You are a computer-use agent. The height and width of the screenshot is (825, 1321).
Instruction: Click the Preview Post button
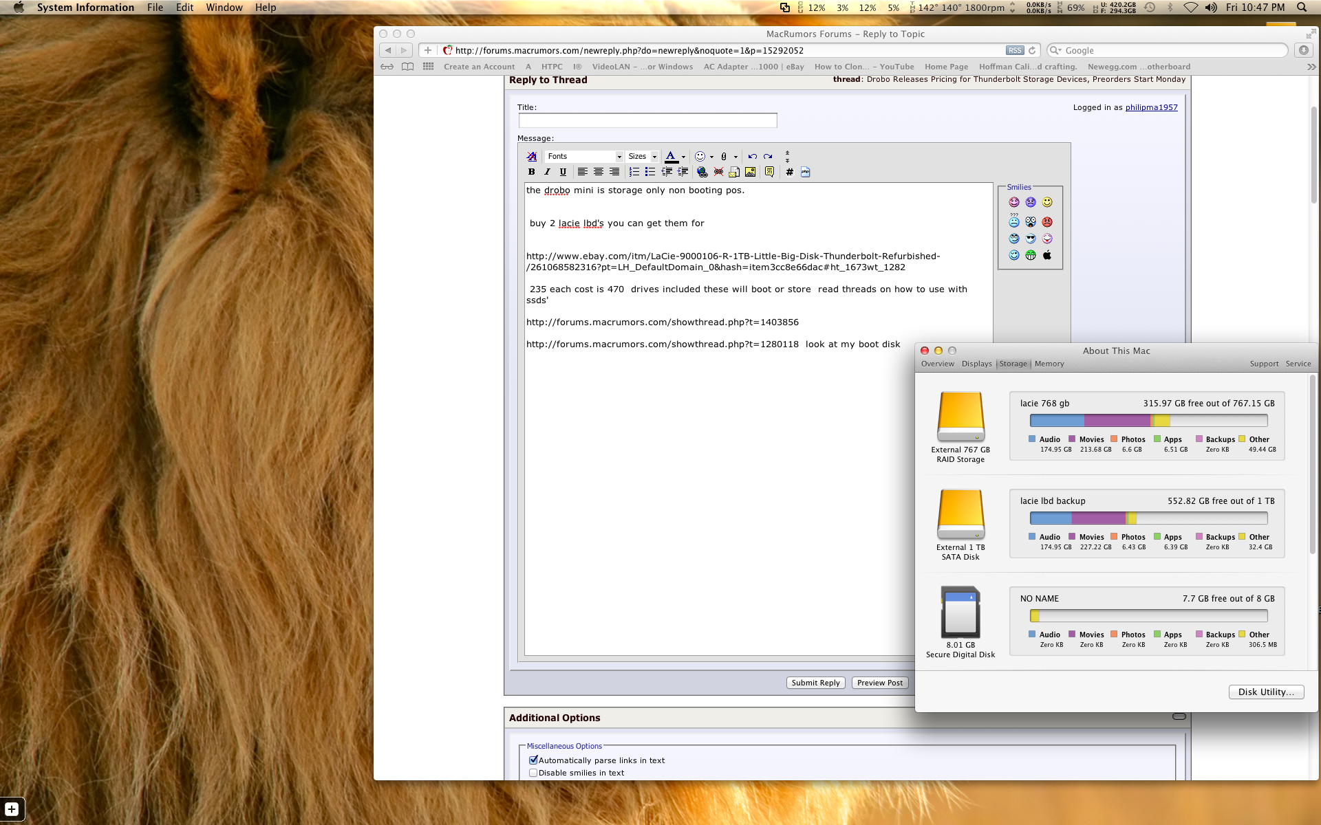880,683
